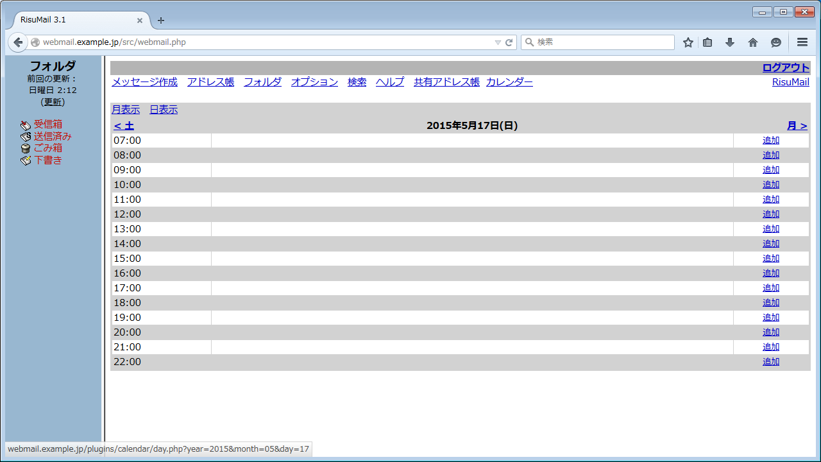Viewport: 821px width, 462px height.
Task: Open 共有アドレス帳 shared address book
Action: coord(446,82)
